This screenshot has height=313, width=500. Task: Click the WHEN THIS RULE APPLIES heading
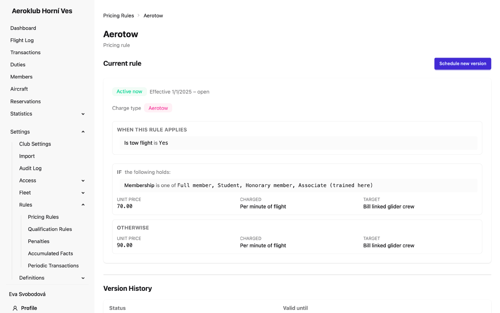(x=152, y=130)
